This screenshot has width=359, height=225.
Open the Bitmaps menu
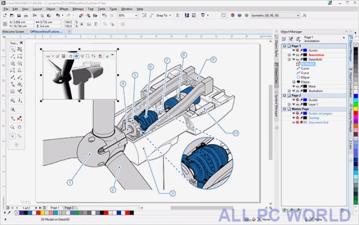78,9
